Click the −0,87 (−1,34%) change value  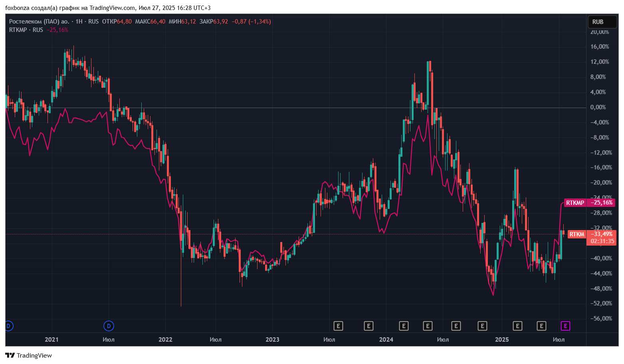tap(251, 22)
